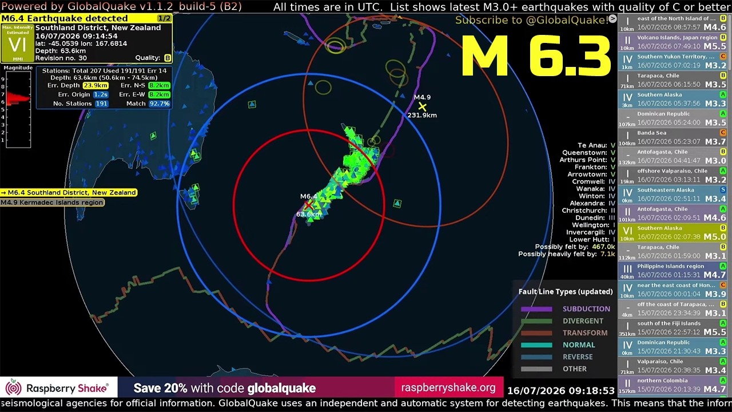The image size is (732, 412).
Task: Click Christchurch: II city intensity
Action: pyautogui.click(x=588, y=211)
